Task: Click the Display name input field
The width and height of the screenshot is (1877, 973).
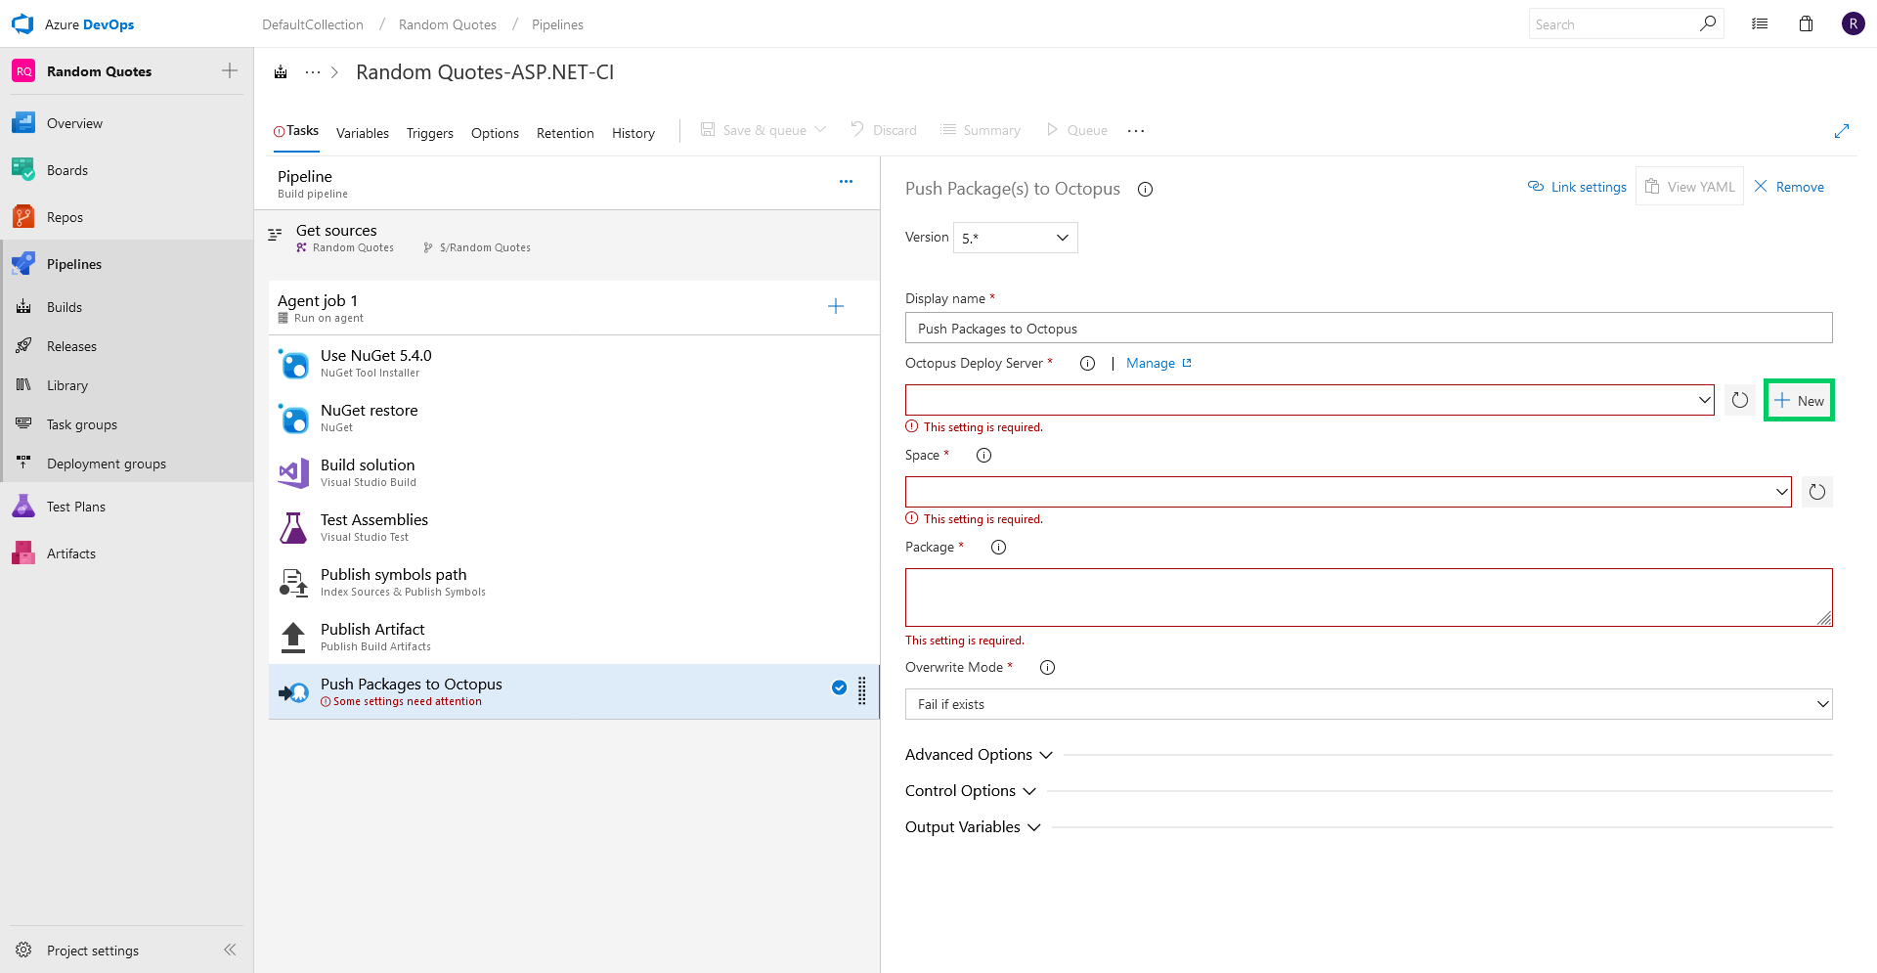Action: 1369,329
